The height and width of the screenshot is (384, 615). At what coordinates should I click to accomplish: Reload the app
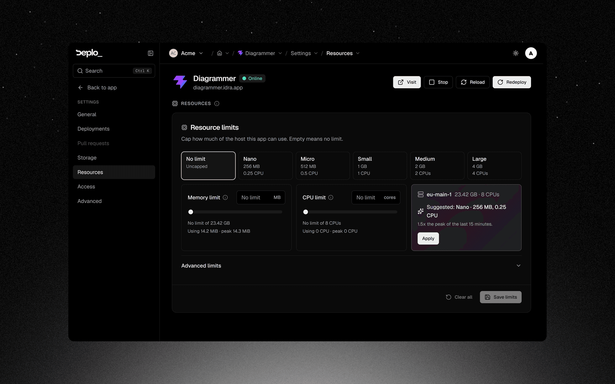point(473,82)
